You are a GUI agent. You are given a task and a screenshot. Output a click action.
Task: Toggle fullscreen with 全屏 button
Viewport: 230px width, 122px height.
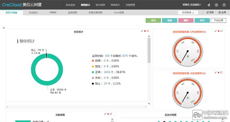click(x=222, y=13)
